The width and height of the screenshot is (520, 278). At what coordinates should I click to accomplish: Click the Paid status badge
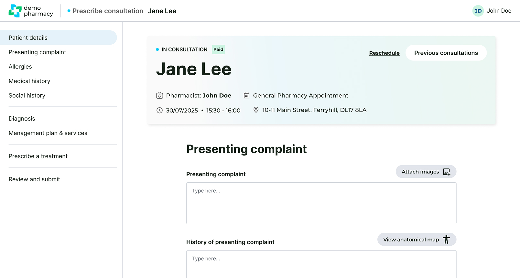[x=218, y=49]
